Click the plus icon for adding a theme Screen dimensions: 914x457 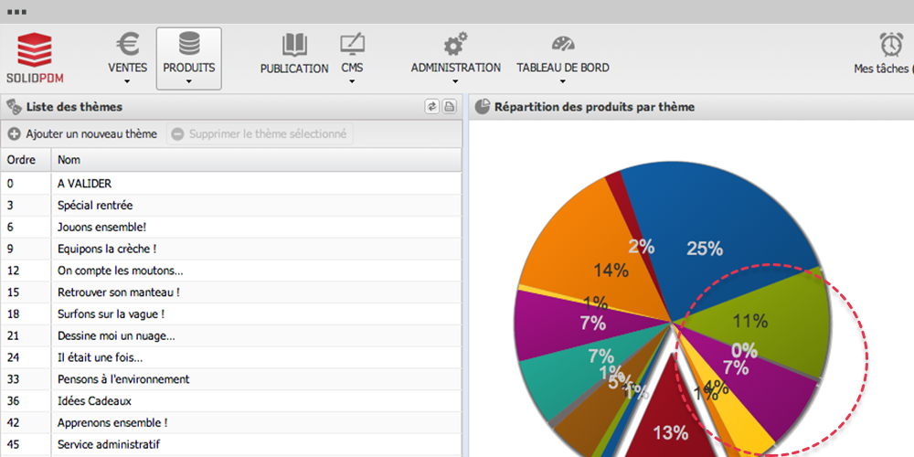[15, 134]
